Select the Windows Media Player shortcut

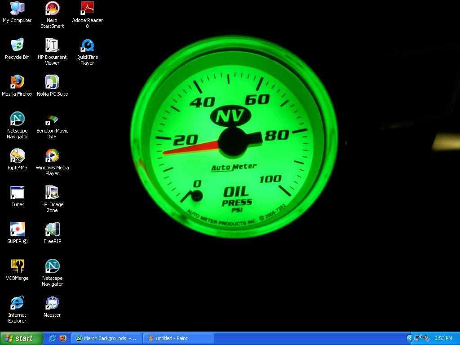click(52, 163)
